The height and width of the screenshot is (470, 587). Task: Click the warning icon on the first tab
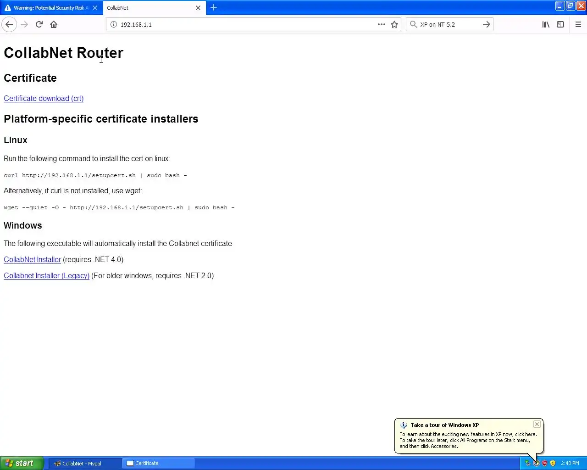coord(8,8)
